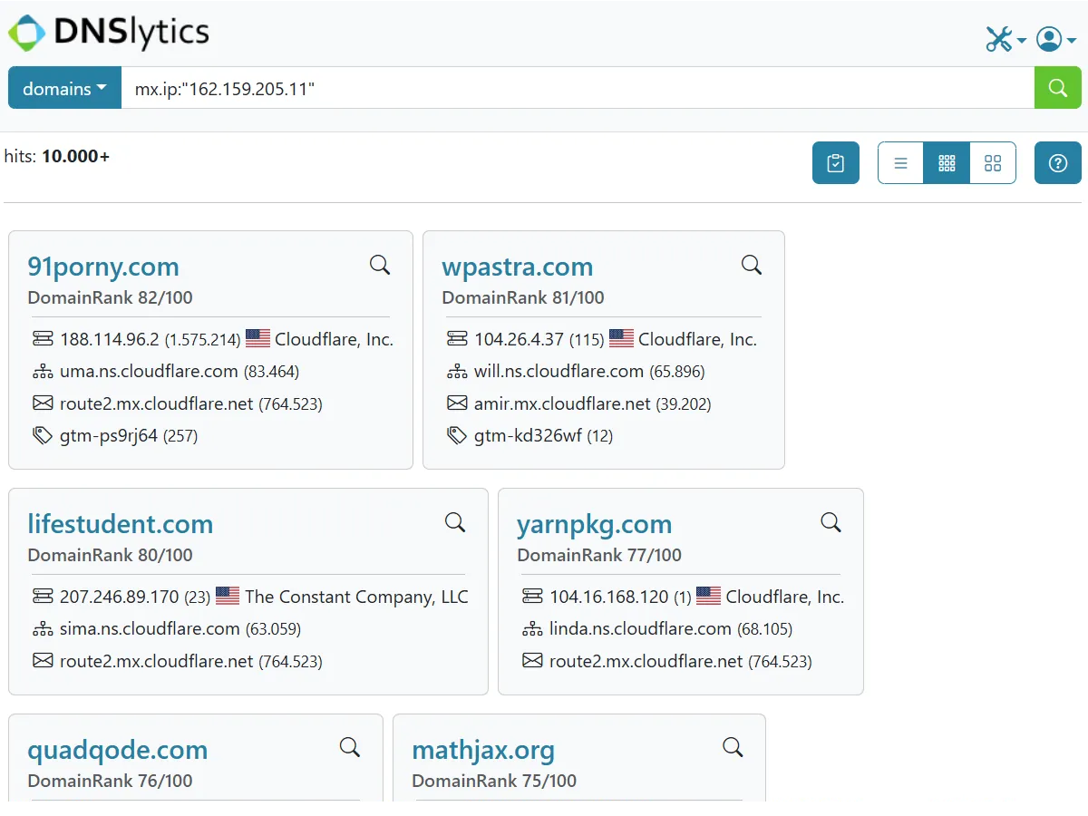The height and width of the screenshot is (816, 1088).
Task: Click server icon beside 104.16.168.120
Action: pyautogui.click(x=532, y=597)
